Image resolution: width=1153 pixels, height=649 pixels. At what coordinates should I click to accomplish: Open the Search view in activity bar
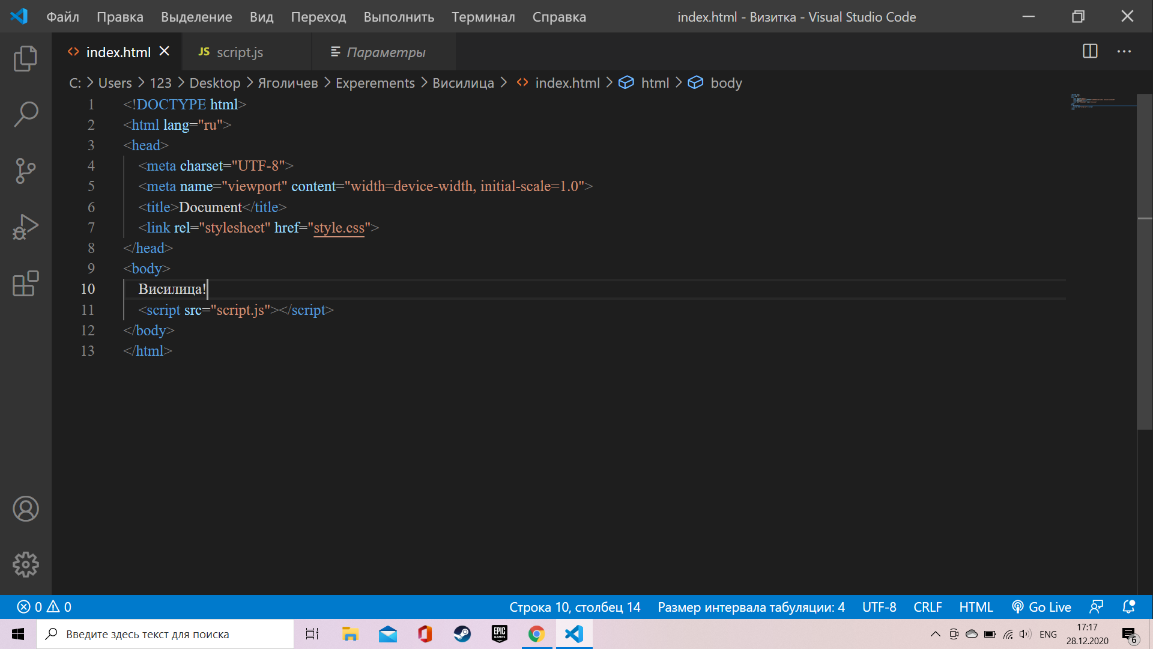[25, 114]
